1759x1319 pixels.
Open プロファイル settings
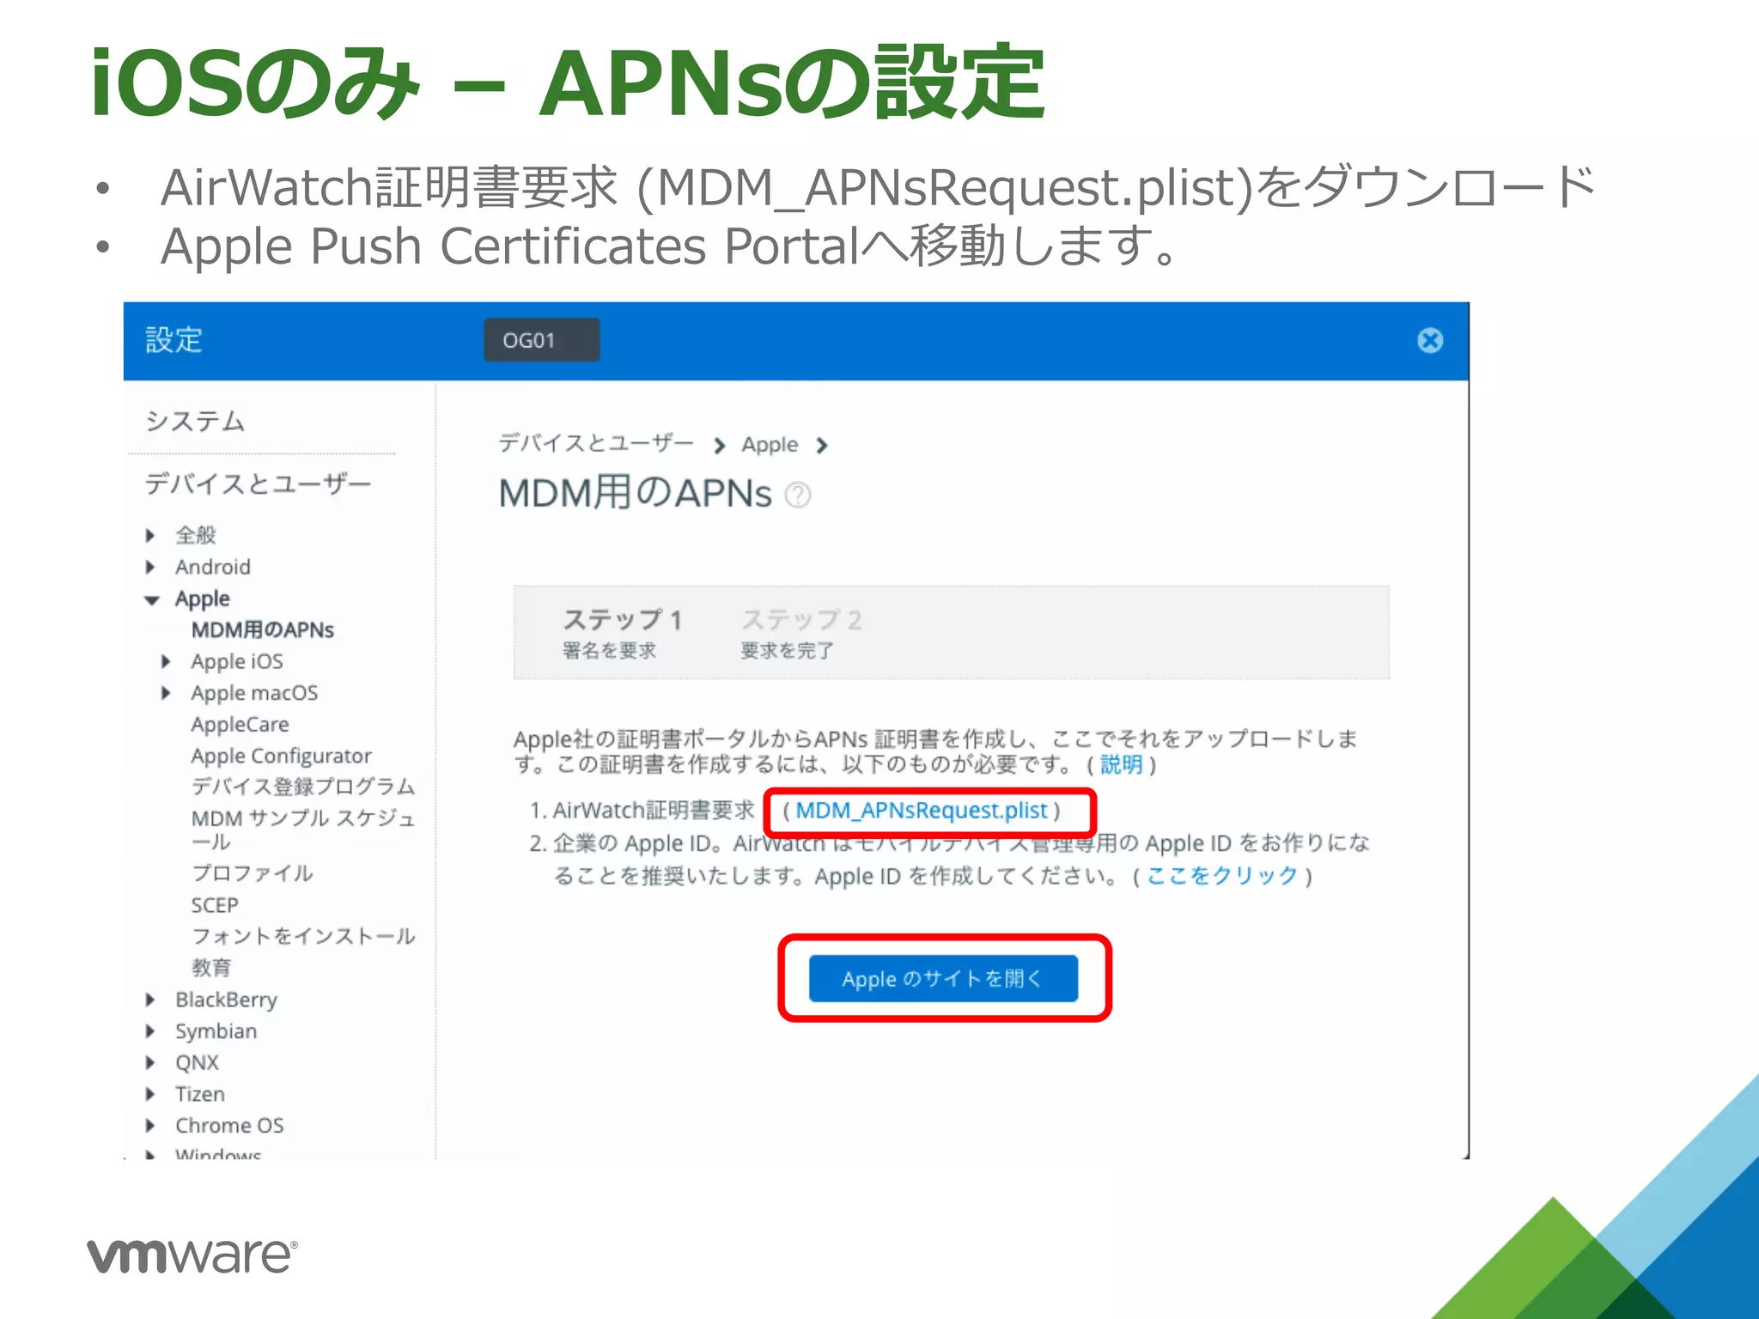(x=252, y=873)
